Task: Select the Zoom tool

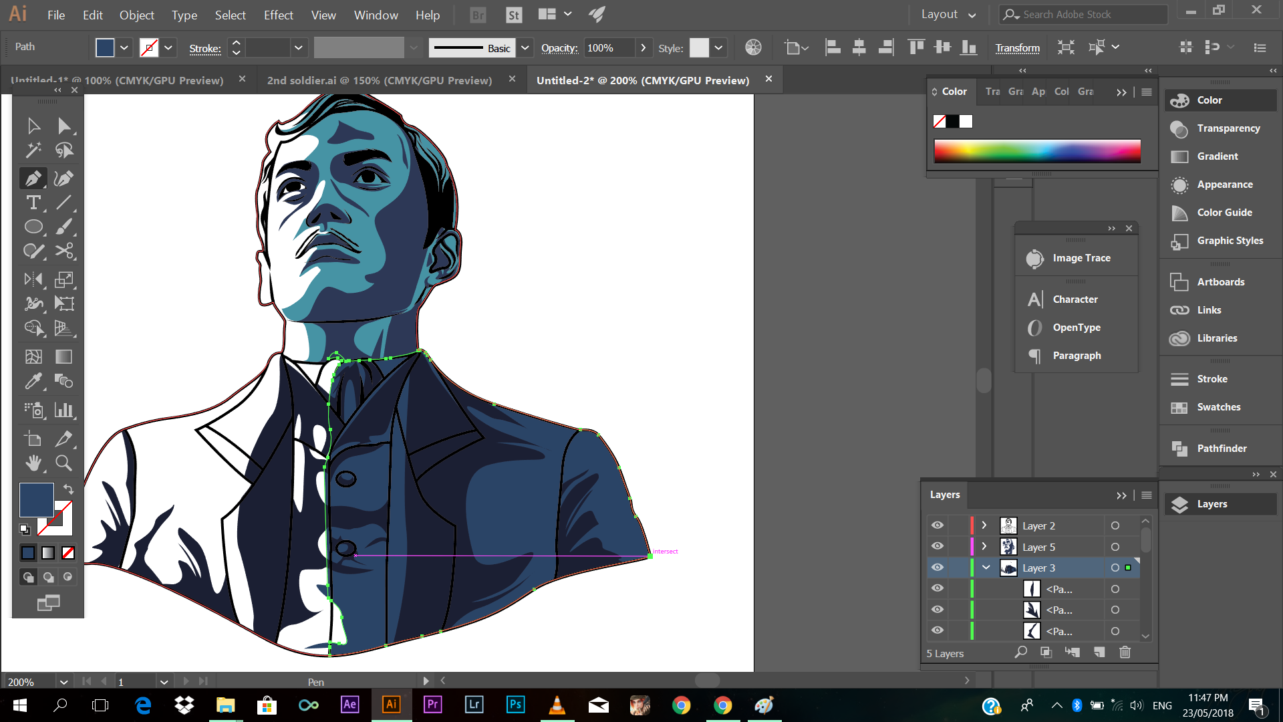Action: 64,463
